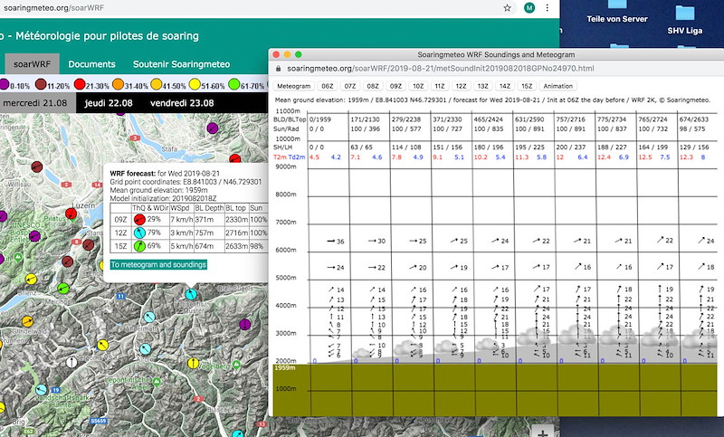Click the 1959m ground elevation label
Image resolution: width=724 pixels, height=437 pixels.
click(285, 368)
